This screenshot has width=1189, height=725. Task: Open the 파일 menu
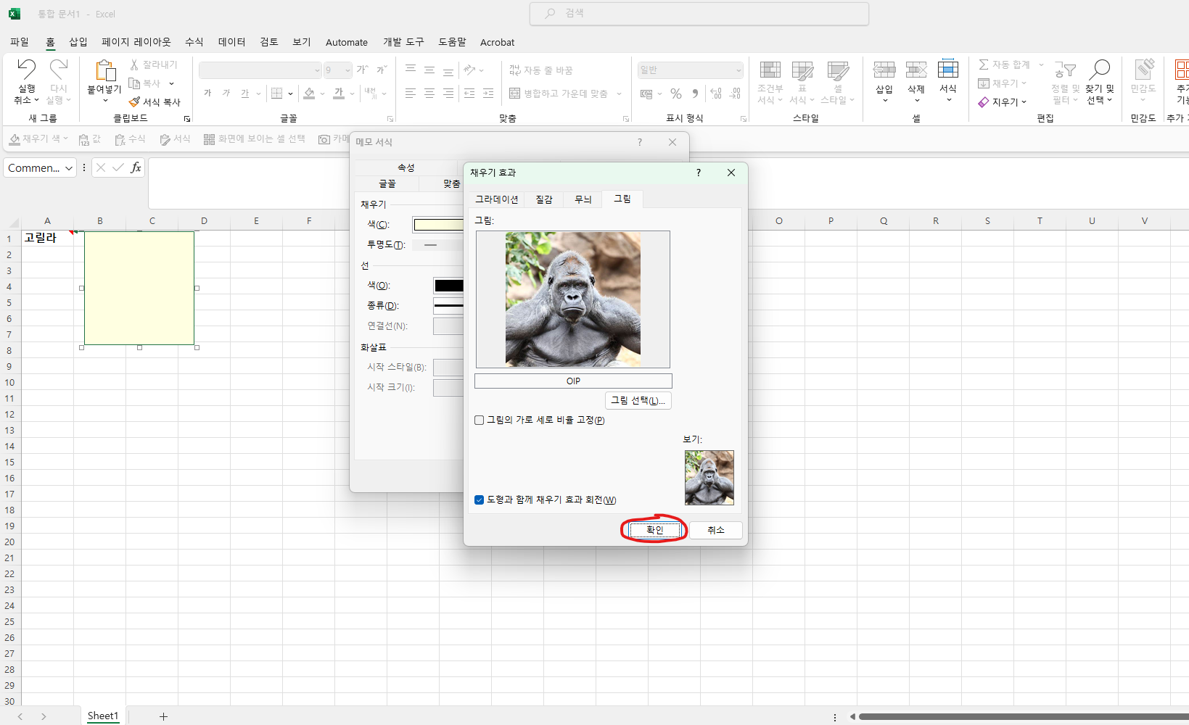[20, 42]
